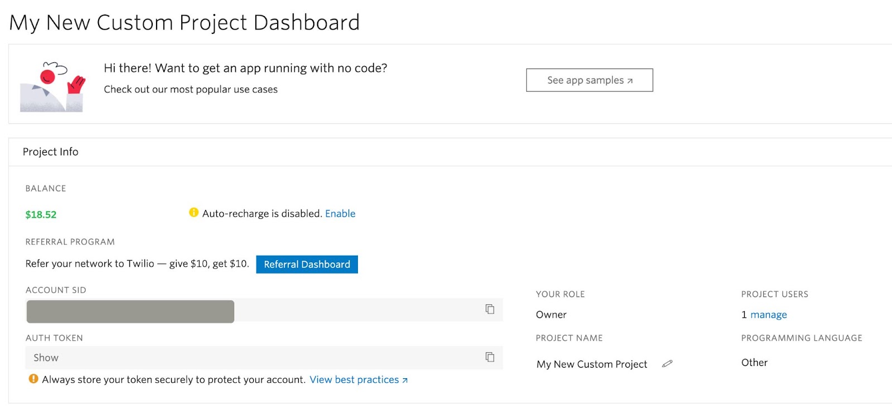Click the Project Info heading
Screen dimensions: 892x410
(50, 152)
